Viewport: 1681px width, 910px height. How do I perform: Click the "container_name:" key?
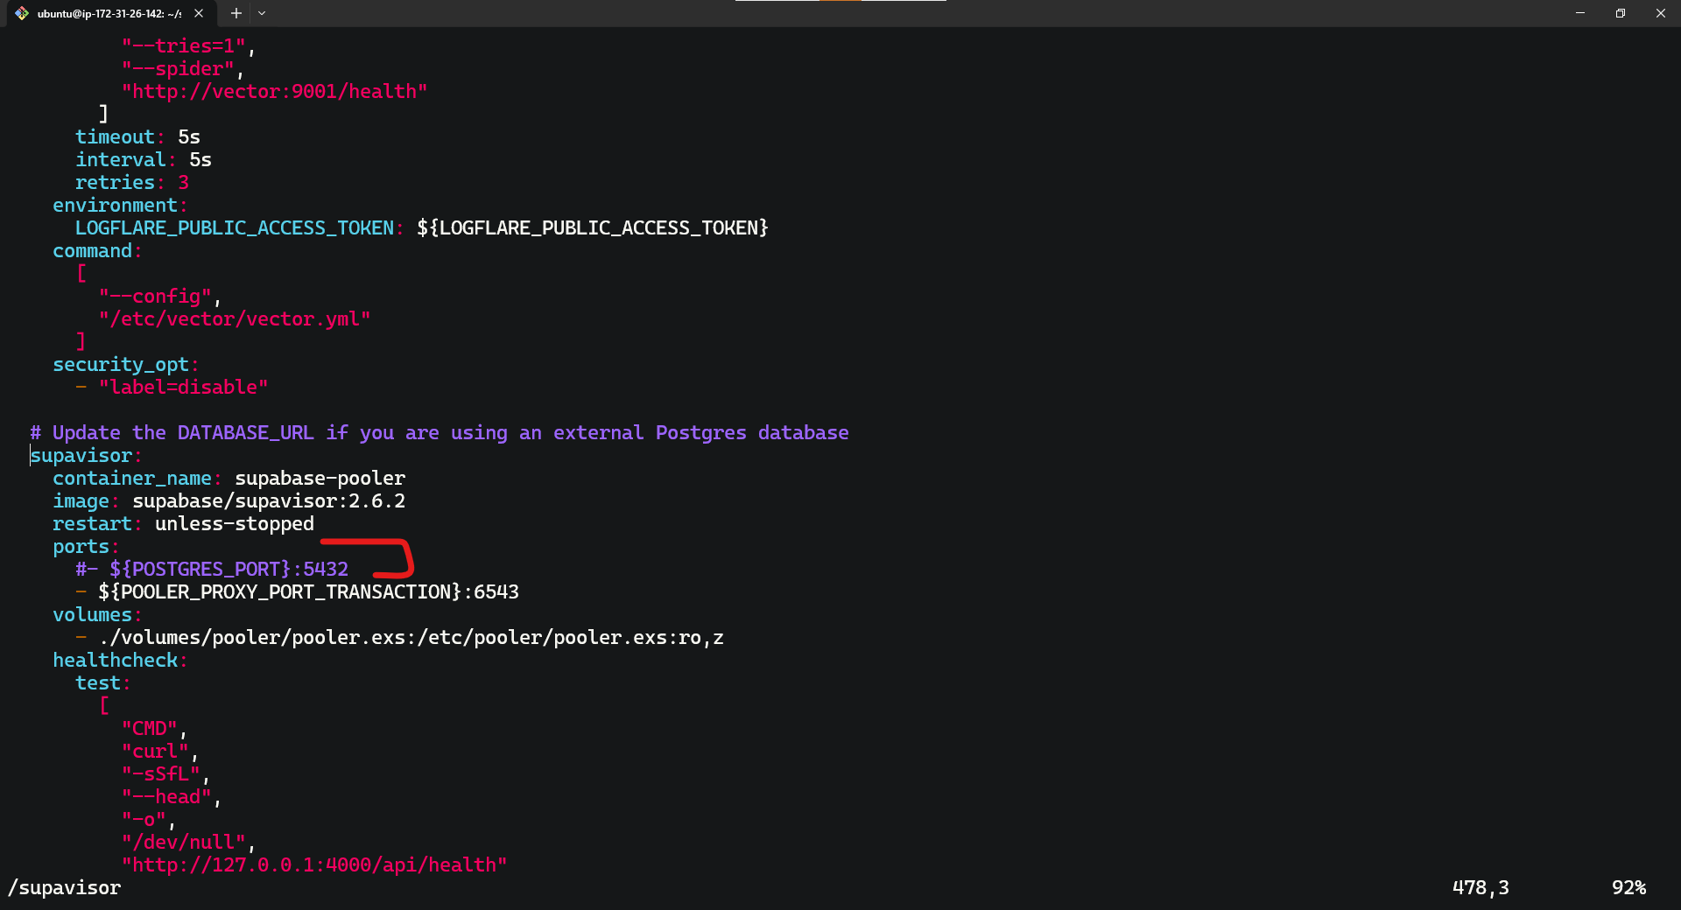click(137, 479)
